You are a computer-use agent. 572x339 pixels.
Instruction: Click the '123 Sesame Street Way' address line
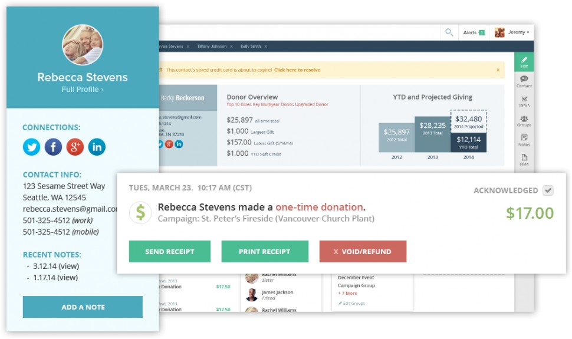[x=64, y=186]
